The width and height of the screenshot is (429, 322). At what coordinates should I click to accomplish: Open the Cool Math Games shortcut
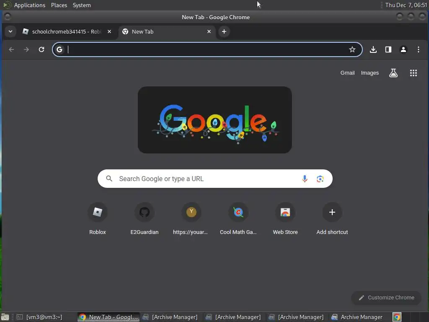pyautogui.click(x=238, y=218)
